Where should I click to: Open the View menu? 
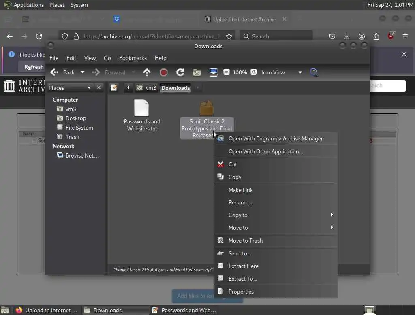coord(90,58)
